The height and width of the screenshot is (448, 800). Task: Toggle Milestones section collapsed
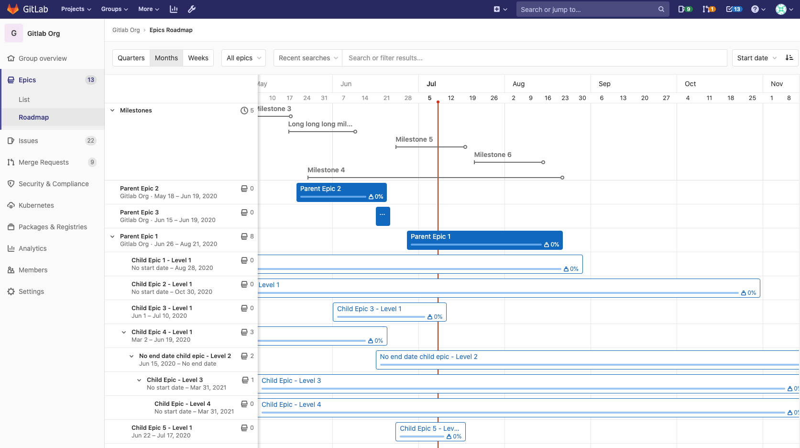[112, 110]
